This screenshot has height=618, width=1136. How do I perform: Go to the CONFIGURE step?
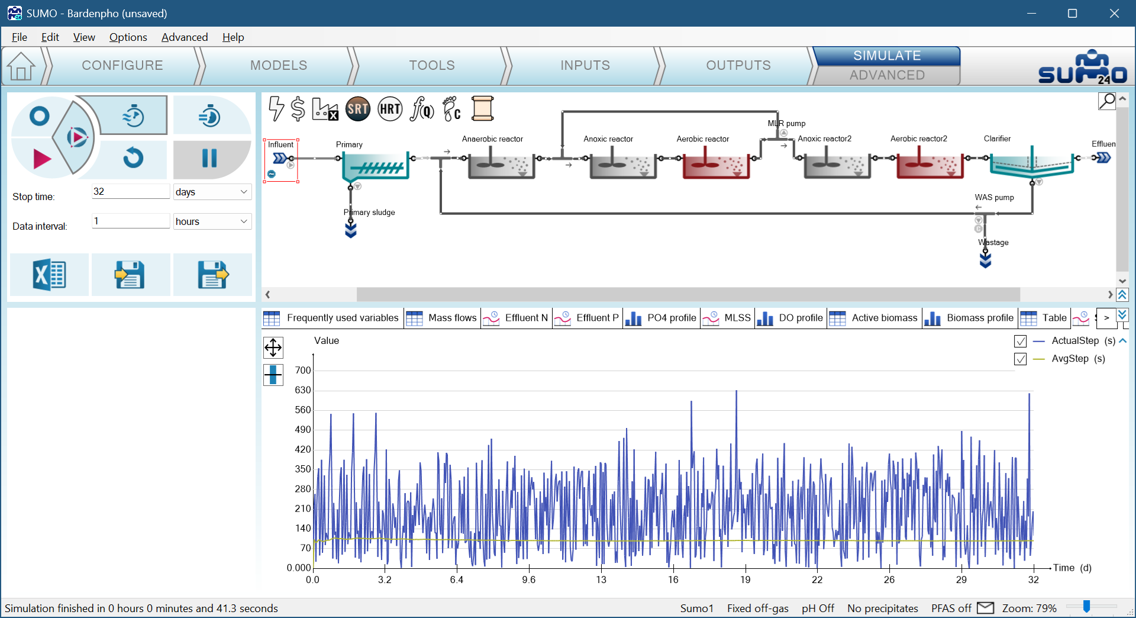pyautogui.click(x=122, y=65)
